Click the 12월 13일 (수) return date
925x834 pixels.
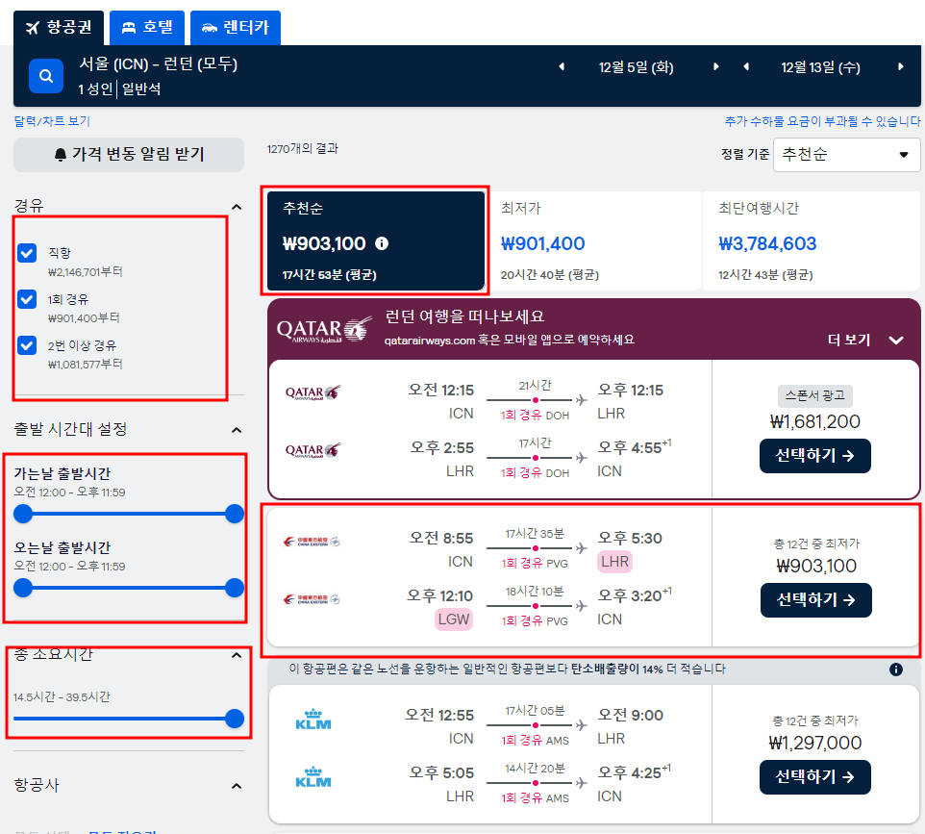click(x=820, y=67)
